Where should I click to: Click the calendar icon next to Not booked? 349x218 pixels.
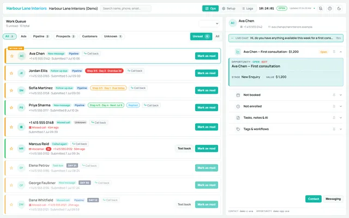(x=238, y=95)
